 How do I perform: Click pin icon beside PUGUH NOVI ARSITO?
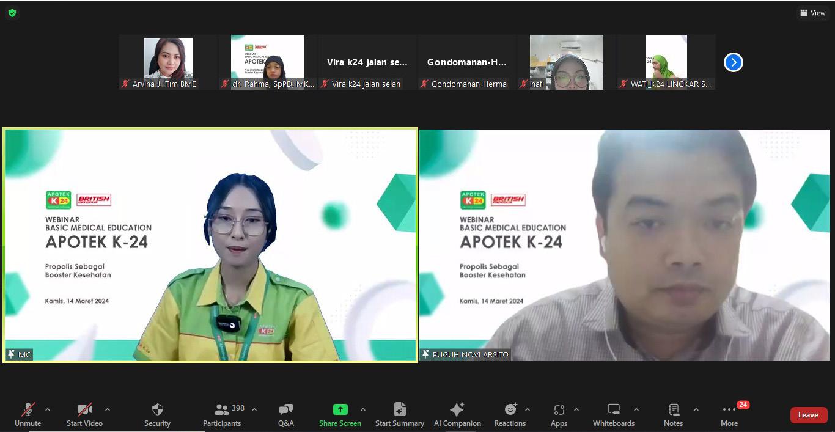(x=425, y=354)
